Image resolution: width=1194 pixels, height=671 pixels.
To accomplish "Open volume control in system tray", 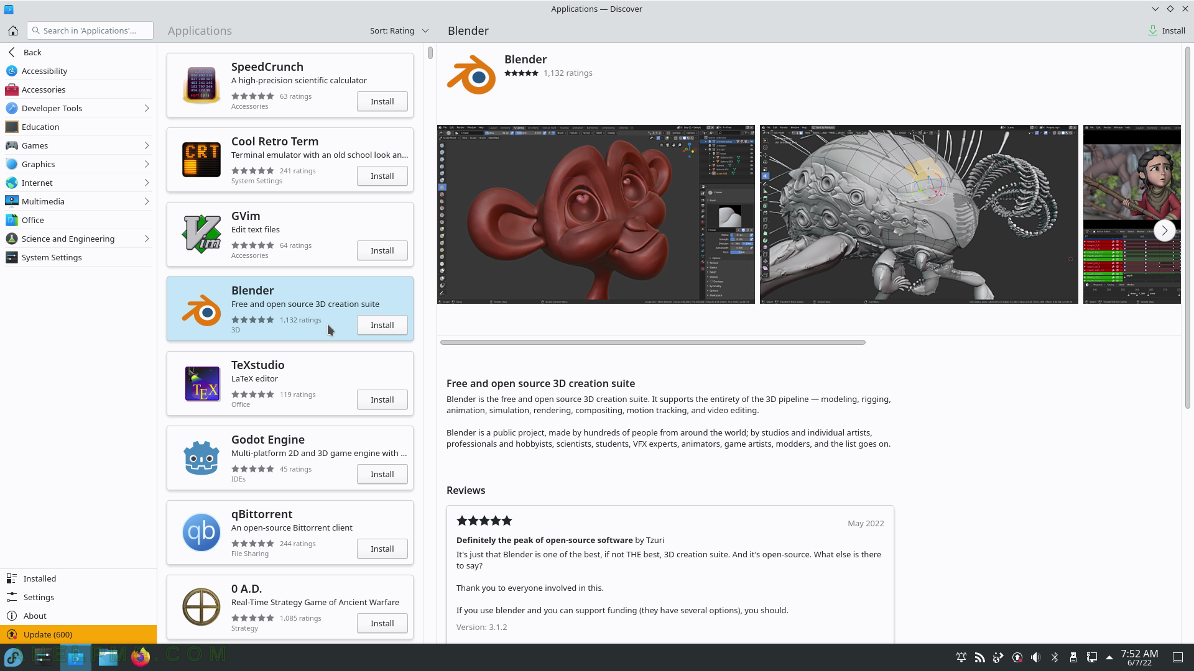I will (1035, 657).
